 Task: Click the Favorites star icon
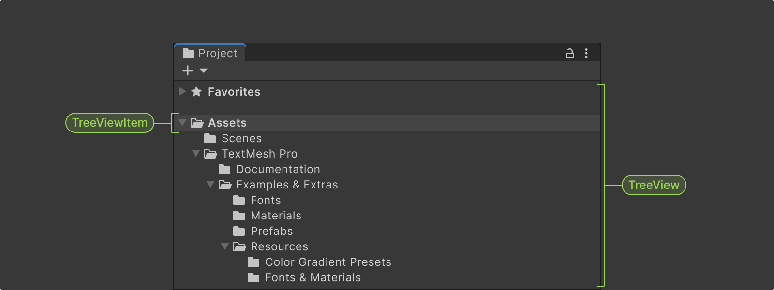(196, 92)
